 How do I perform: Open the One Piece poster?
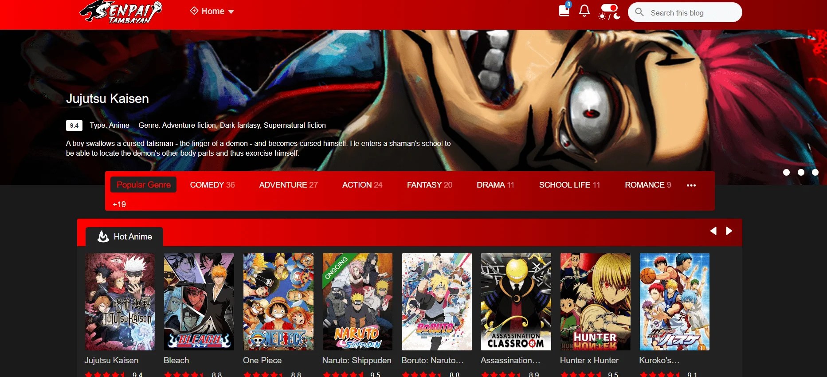click(x=278, y=302)
